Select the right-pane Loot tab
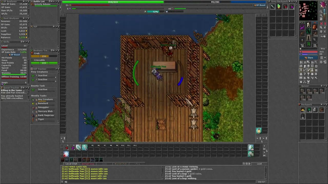Viewport: 328px width, 184px height. click(x=259, y=164)
